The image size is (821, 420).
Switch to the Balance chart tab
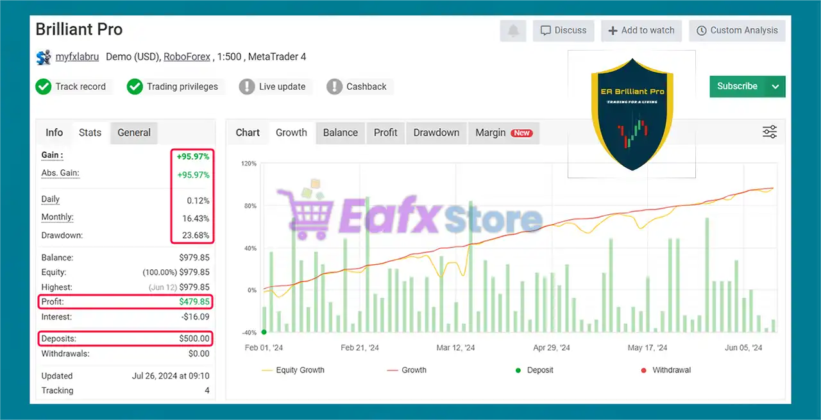[341, 133]
